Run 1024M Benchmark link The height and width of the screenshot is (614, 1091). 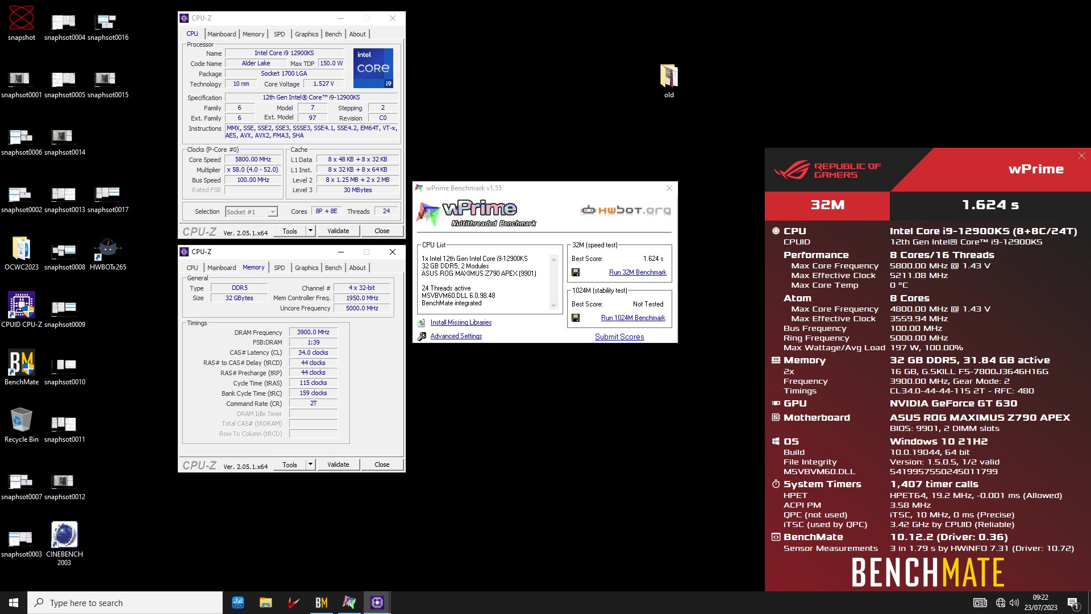click(633, 318)
